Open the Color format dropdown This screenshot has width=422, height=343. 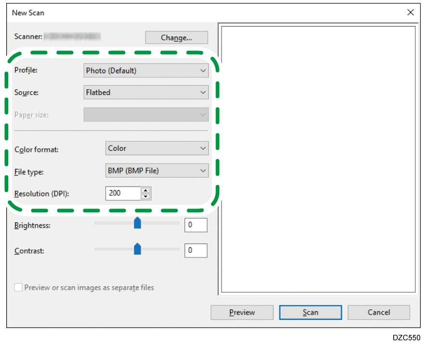pos(156,148)
